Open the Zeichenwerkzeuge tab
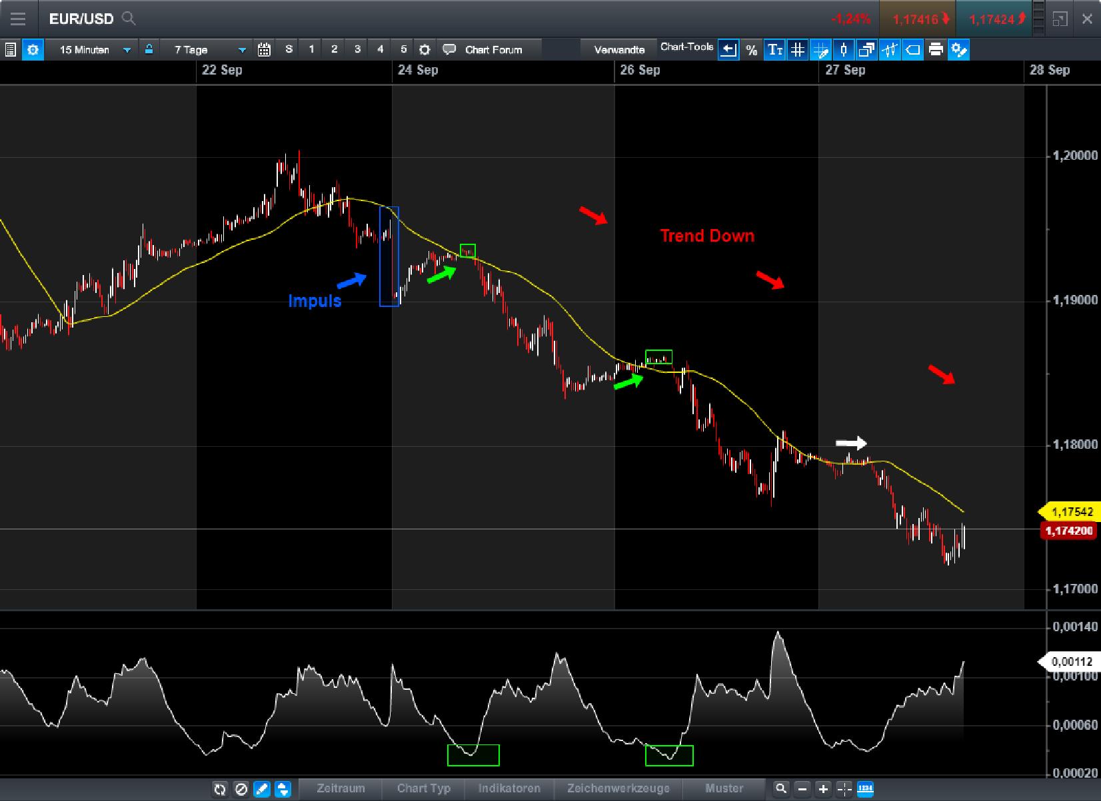The image size is (1101, 801). [618, 788]
